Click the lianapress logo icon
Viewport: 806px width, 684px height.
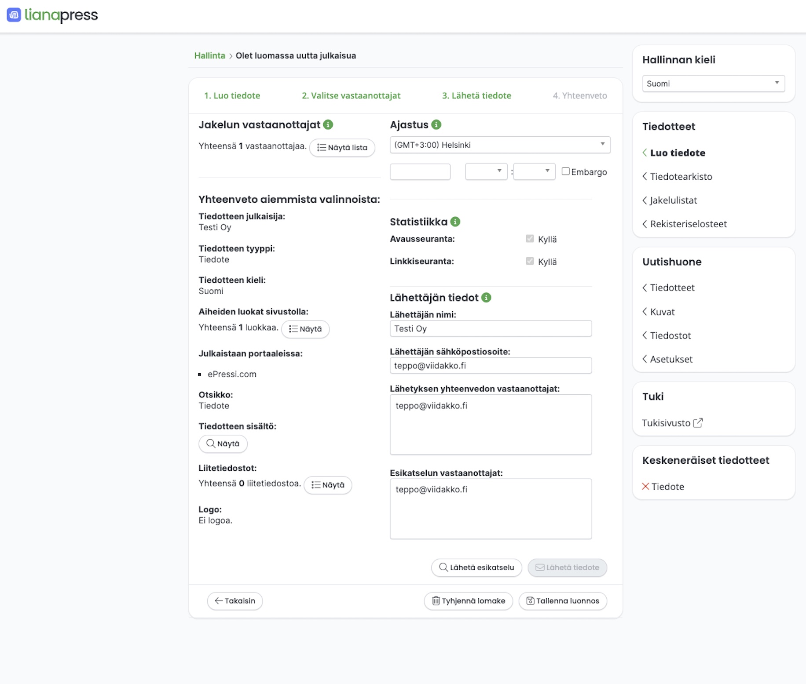[x=14, y=15]
